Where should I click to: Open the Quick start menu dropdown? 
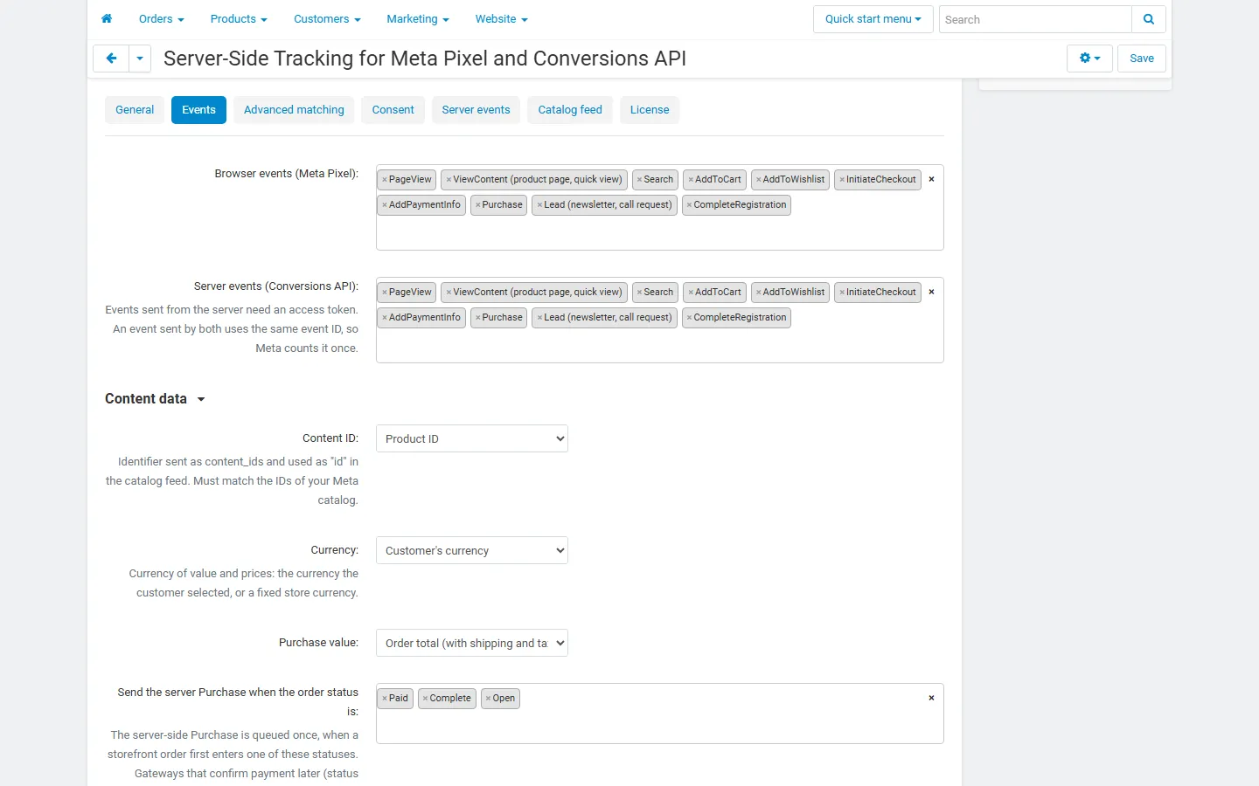coord(873,19)
